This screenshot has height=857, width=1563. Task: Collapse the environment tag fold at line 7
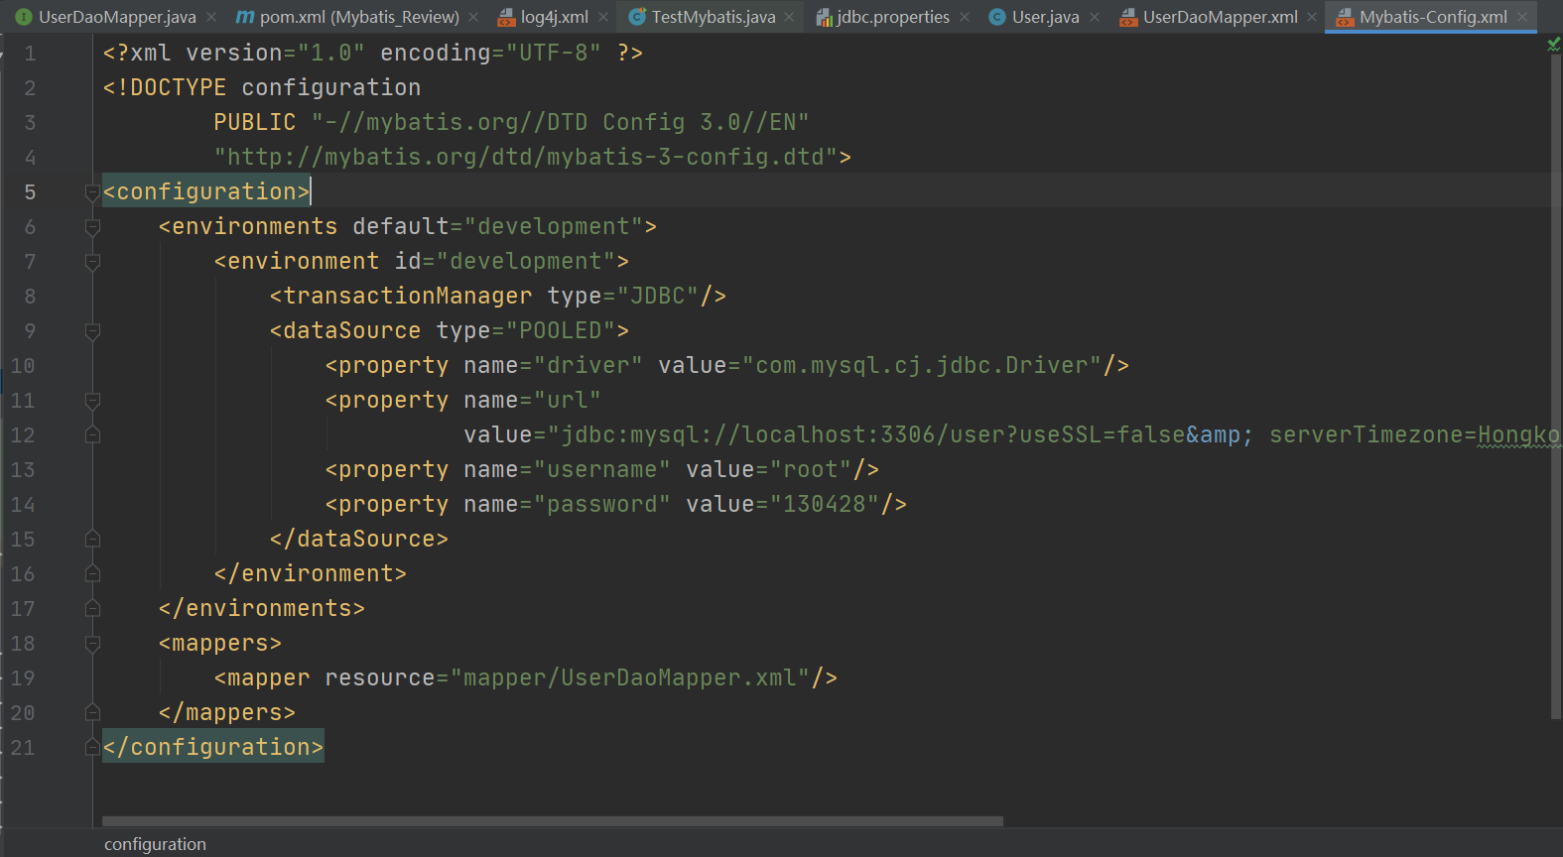tap(92, 262)
